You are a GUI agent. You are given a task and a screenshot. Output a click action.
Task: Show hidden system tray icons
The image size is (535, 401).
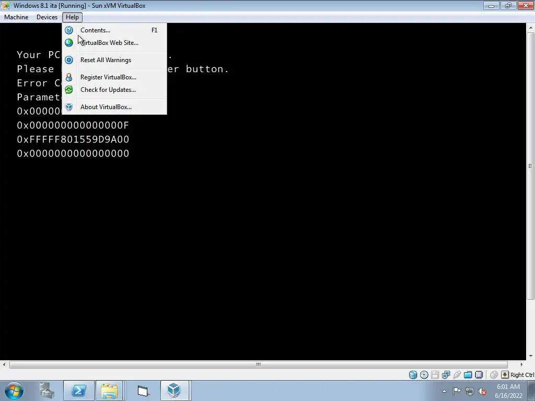(x=444, y=391)
